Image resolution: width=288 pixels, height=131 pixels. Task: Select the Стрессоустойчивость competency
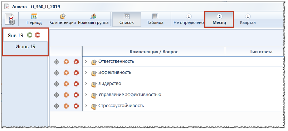coord(121,106)
